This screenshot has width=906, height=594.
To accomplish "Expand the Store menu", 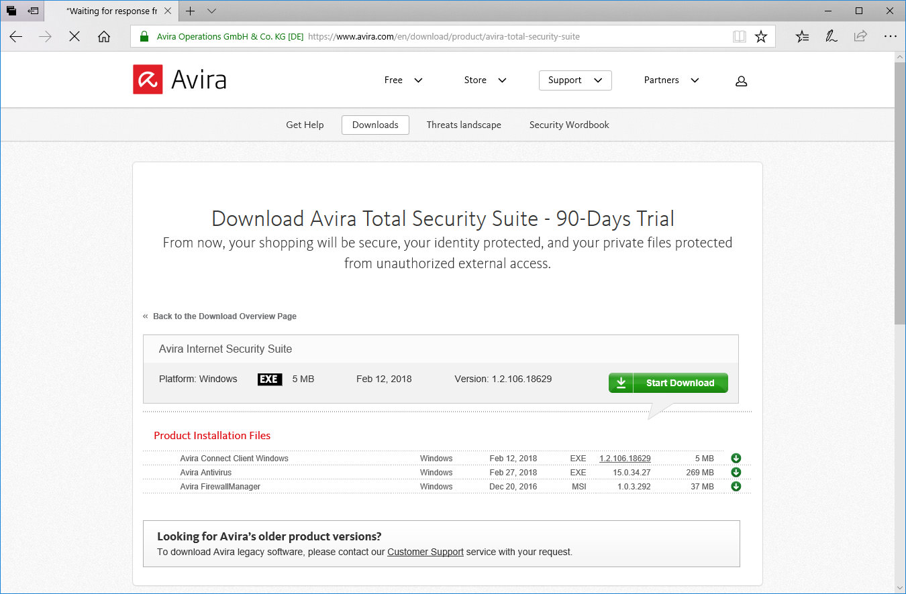I will click(485, 80).
